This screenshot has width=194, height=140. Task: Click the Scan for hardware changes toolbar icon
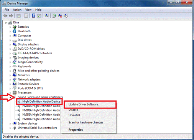[47, 16]
